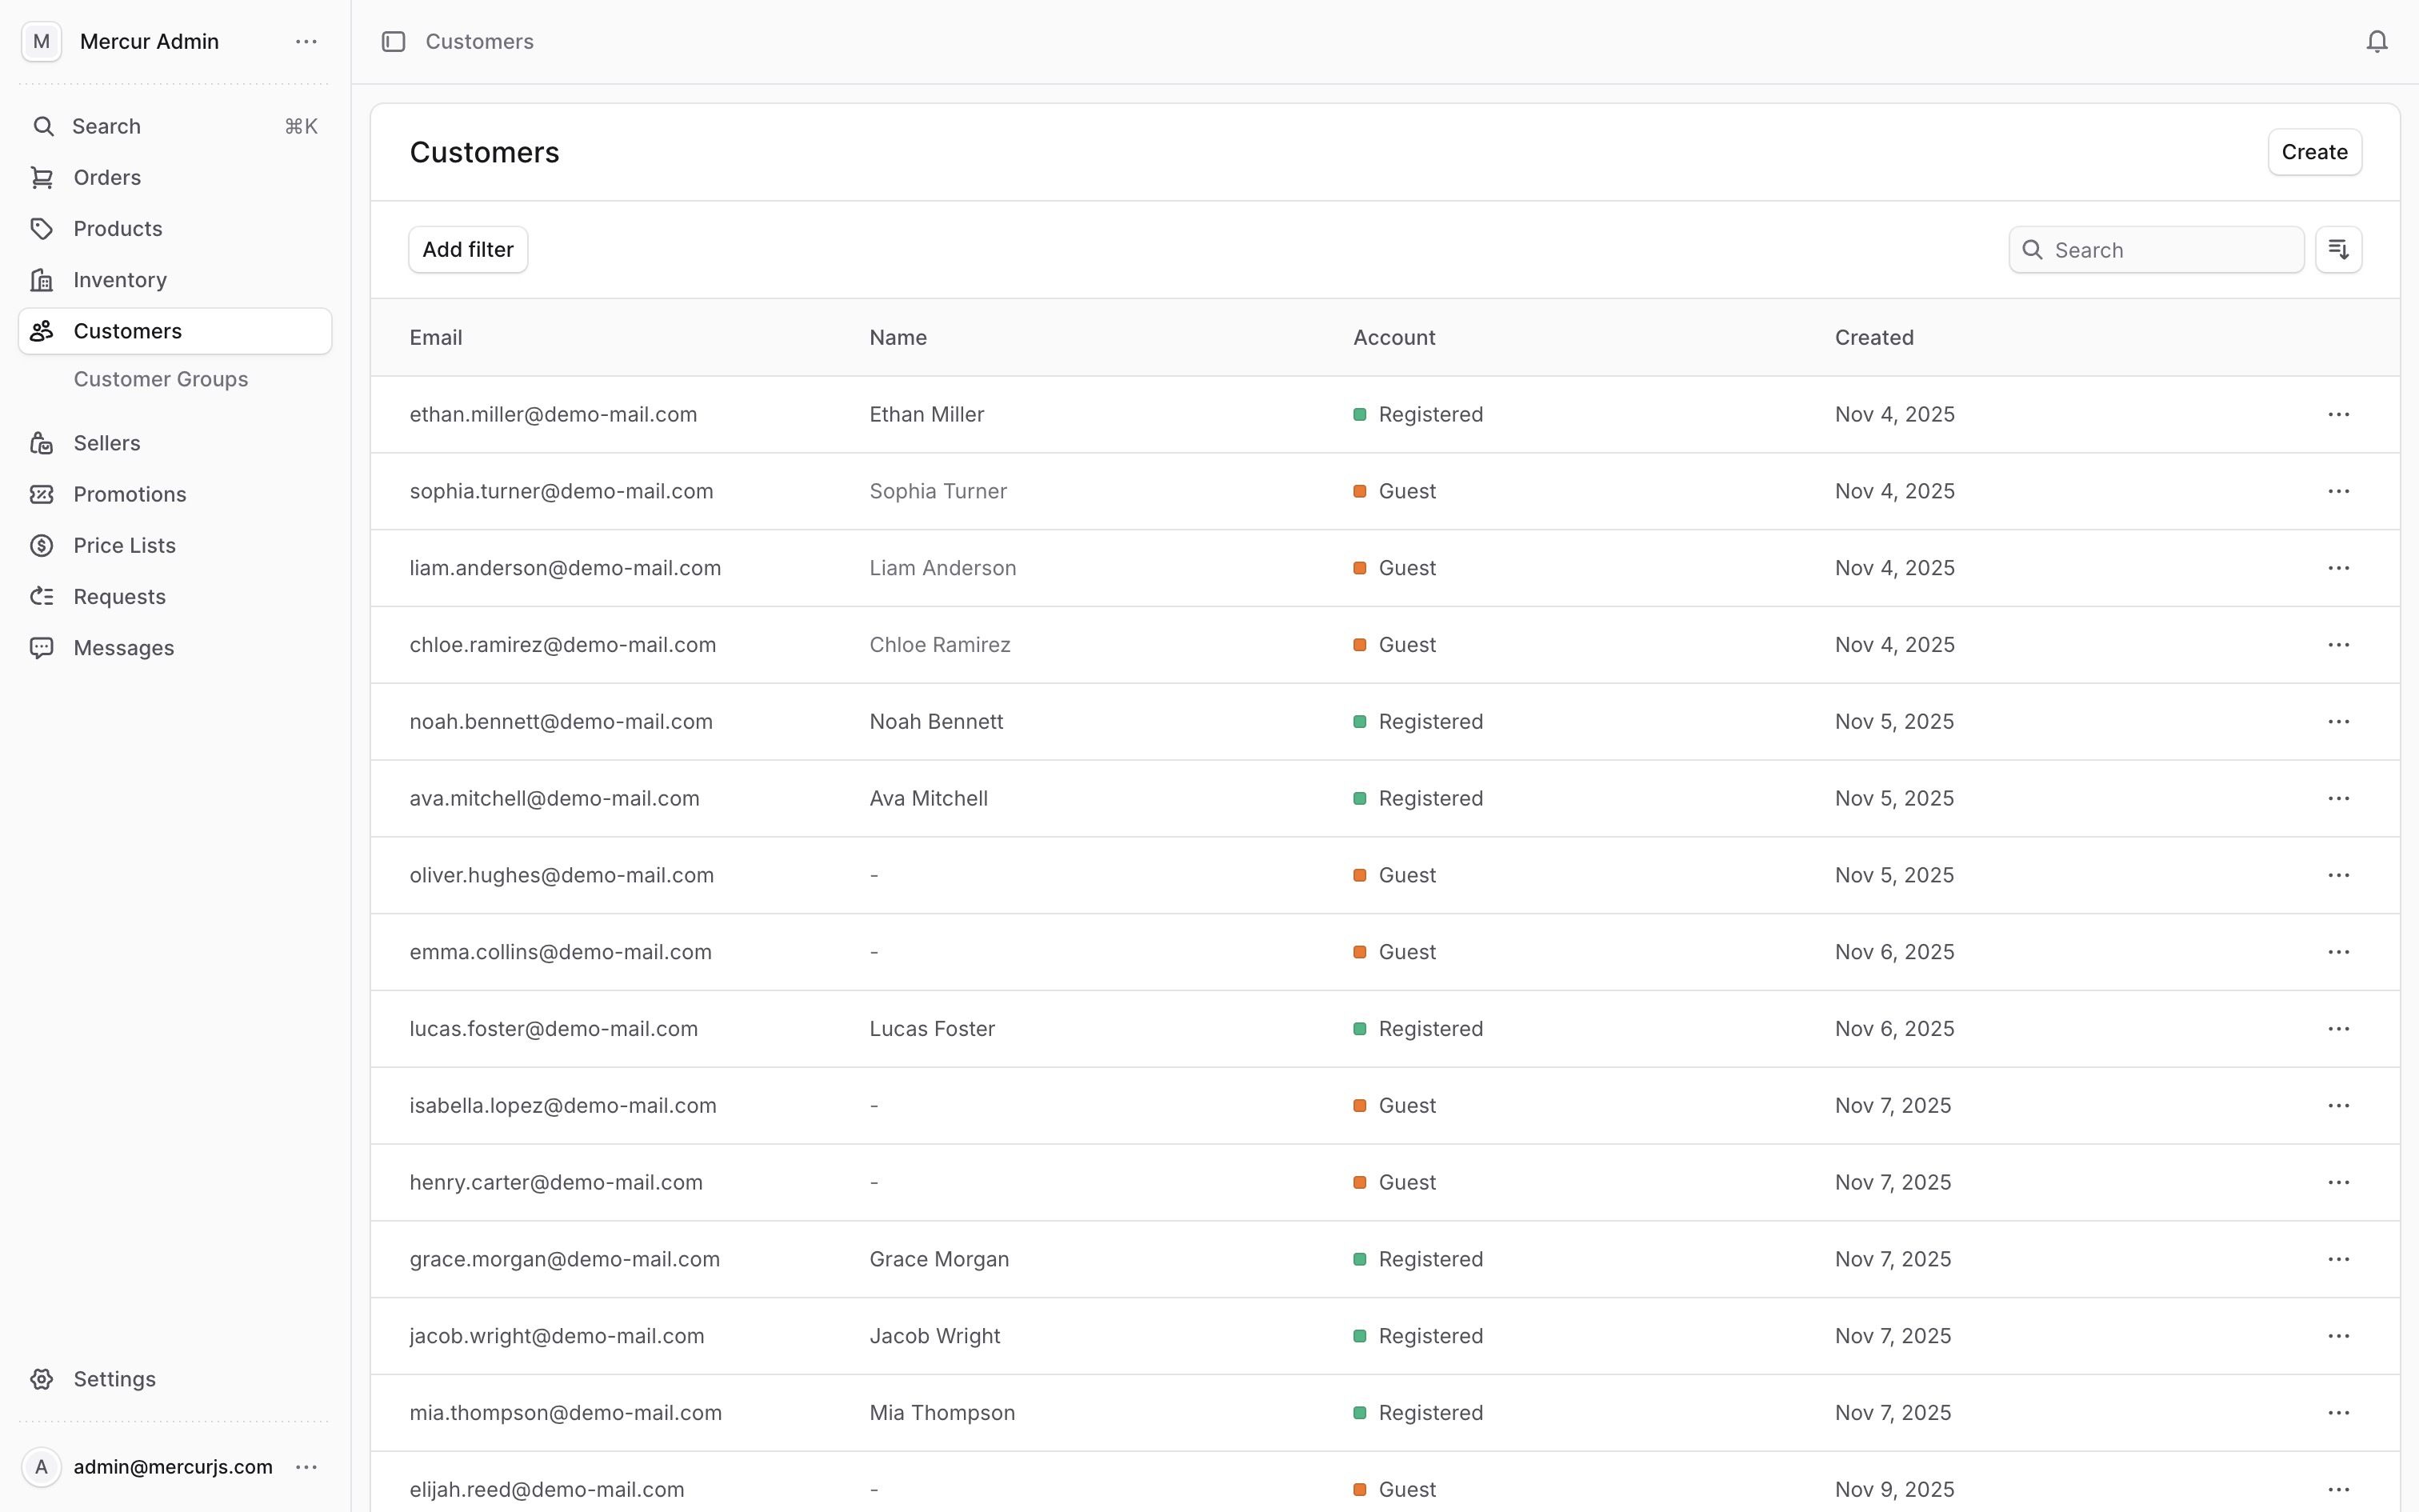This screenshot has width=2419, height=1512.
Task: Click the Price Lists dollar icon
Action: pyautogui.click(x=42, y=545)
